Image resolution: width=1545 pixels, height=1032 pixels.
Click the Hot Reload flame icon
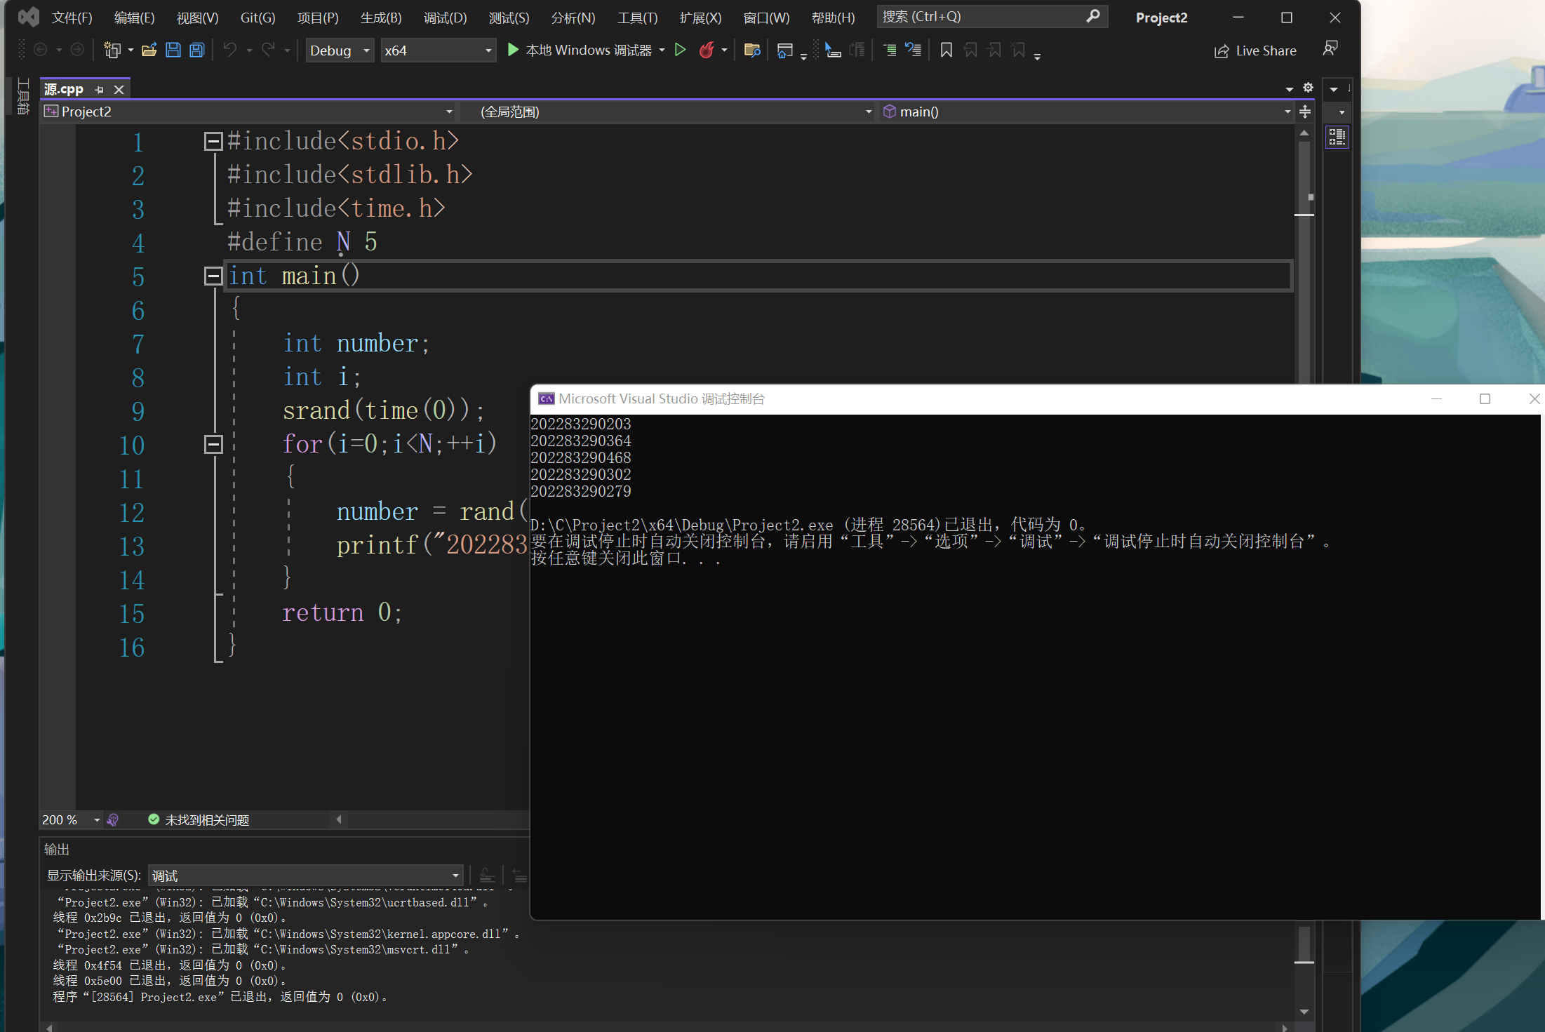pyautogui.click(x=707, y=50)
